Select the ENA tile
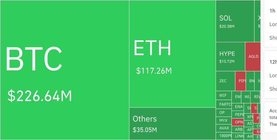 239,107
